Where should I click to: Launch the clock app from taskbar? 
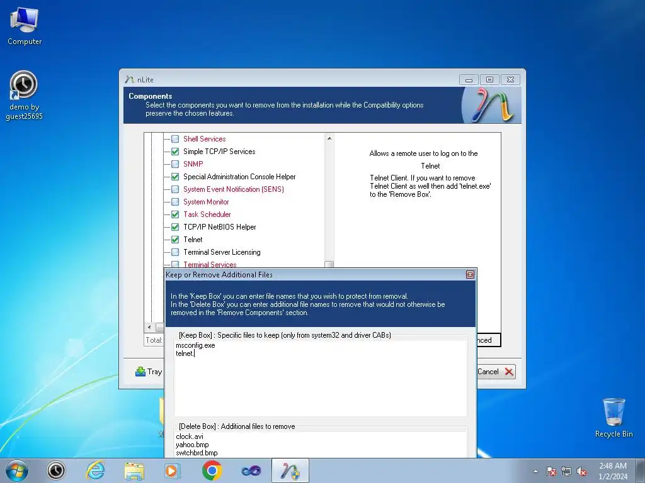(x=56, y=470)
